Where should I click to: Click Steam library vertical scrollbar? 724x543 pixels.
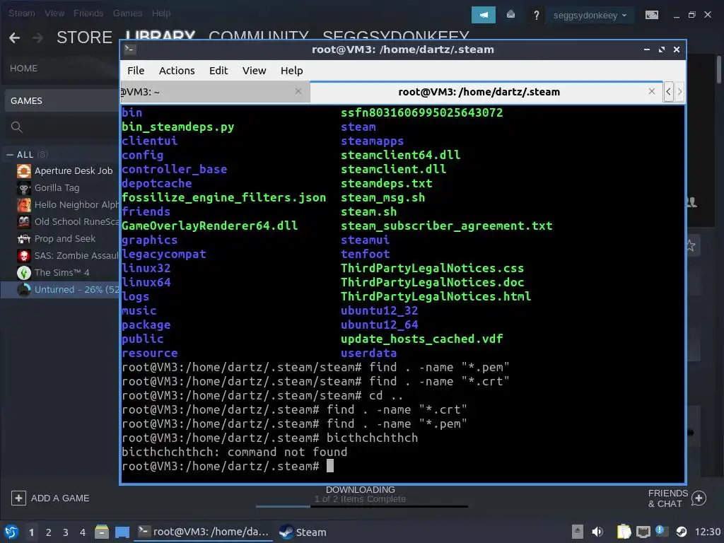click(x=719, y=69)
